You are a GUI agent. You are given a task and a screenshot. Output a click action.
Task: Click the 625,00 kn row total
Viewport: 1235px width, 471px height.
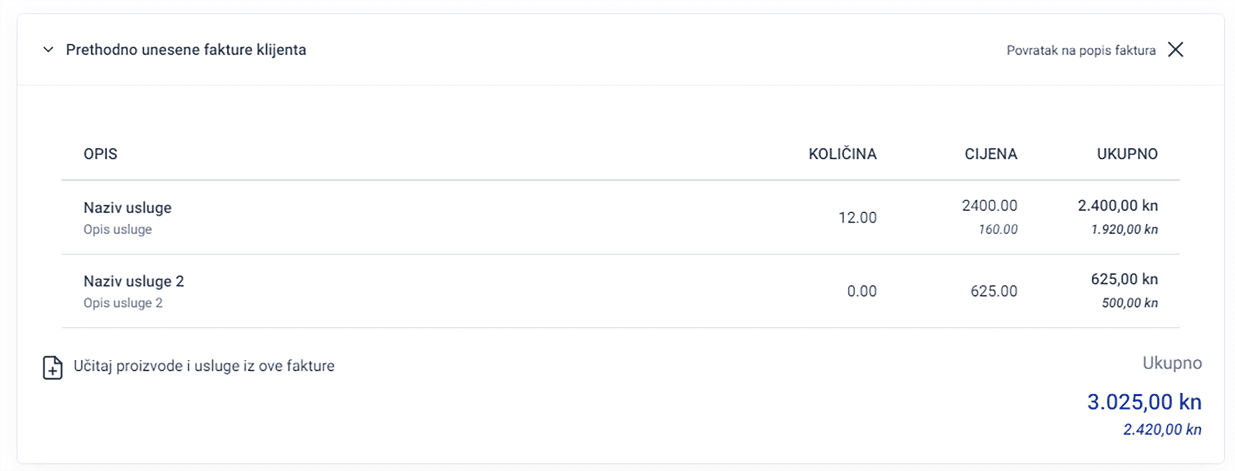[1124, 279]
